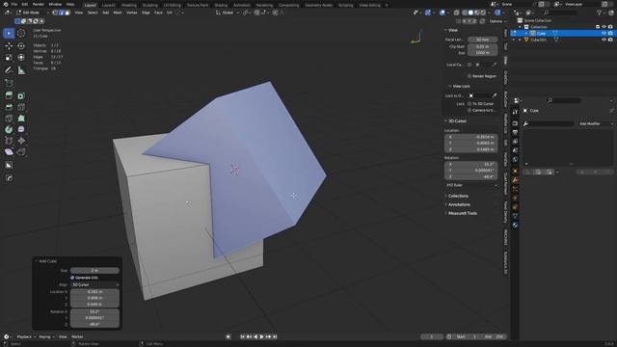
Task: Switch to face select mode
Action: (67, 13)
